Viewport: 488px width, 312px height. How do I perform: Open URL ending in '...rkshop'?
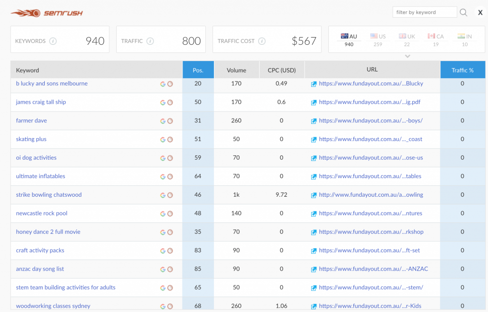click(371, 232)
